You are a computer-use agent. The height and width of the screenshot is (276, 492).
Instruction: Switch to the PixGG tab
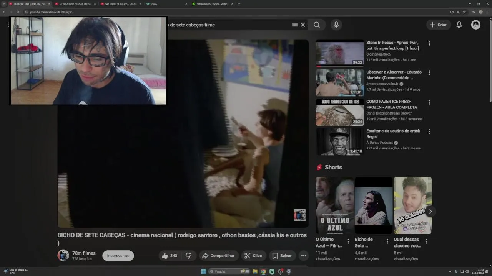click(166, 4)
